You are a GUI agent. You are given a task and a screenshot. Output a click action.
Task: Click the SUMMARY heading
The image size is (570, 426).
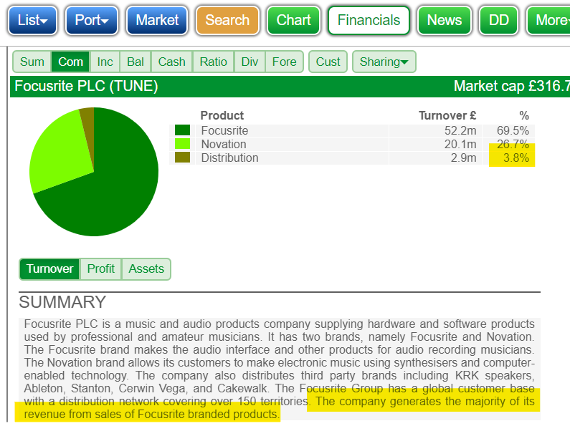[62, 302]
